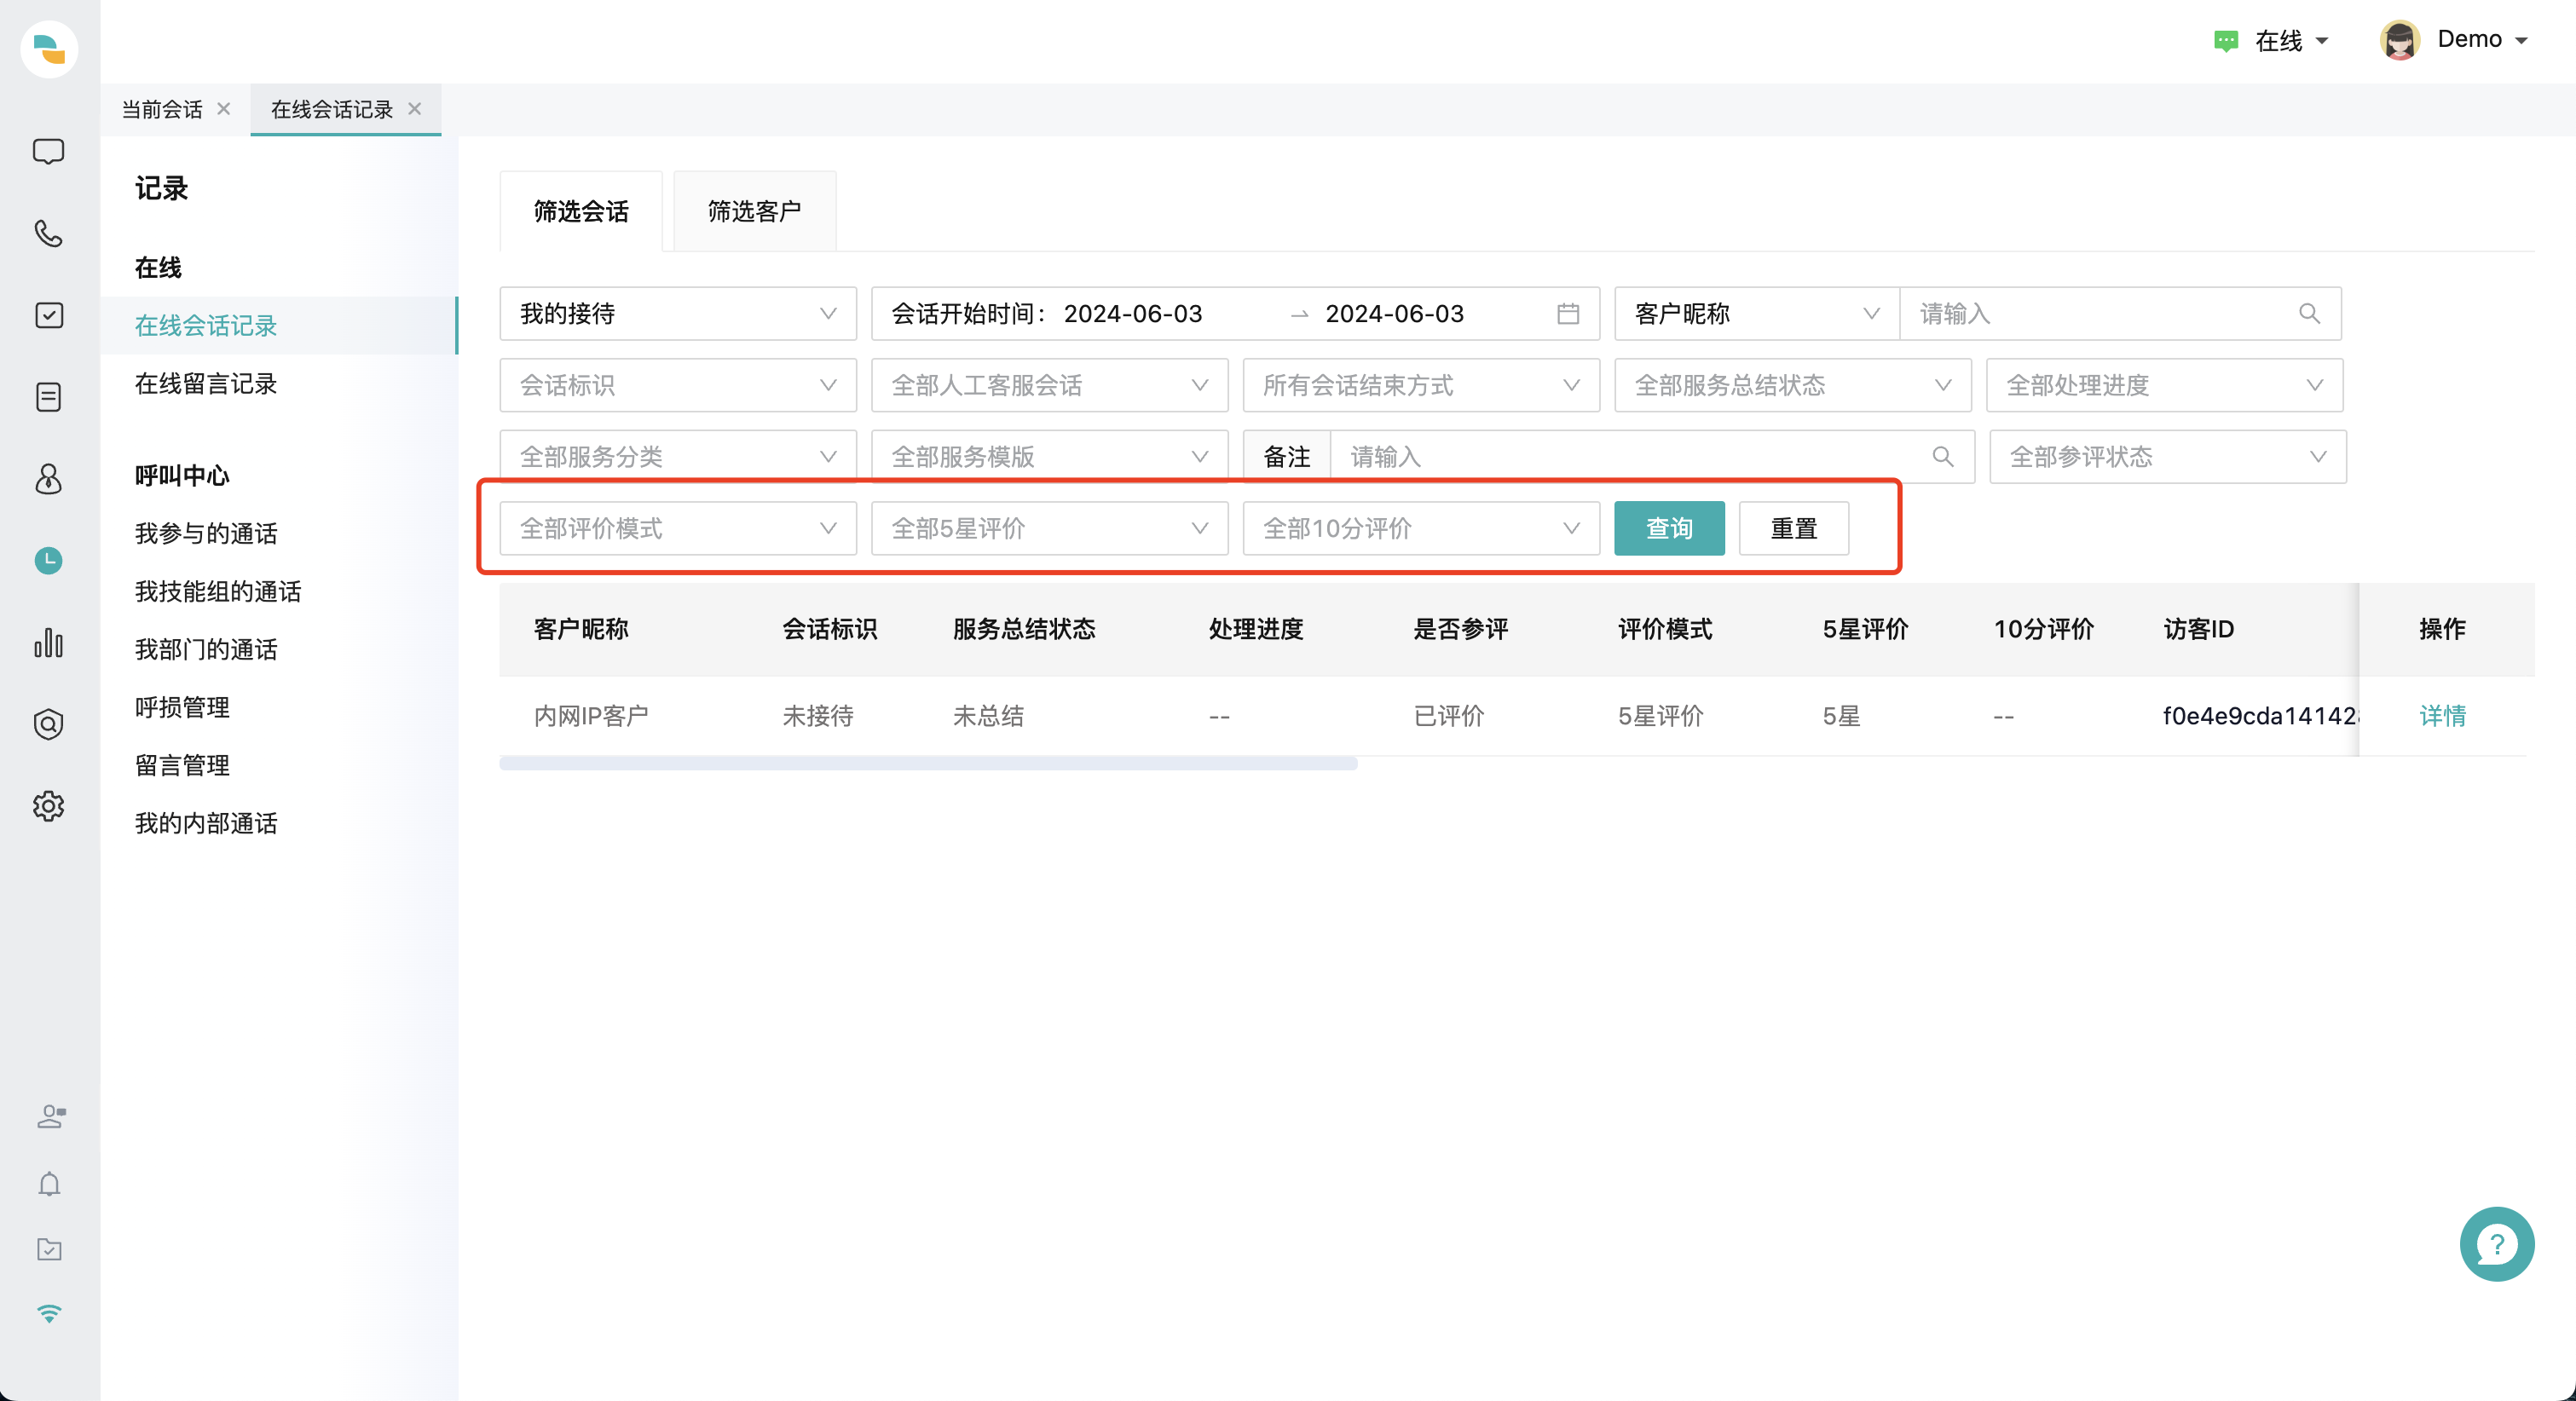Click the calendar icon in date range
Image resolution: width=2576 pixels, height=1401 pixels.
1568,314
